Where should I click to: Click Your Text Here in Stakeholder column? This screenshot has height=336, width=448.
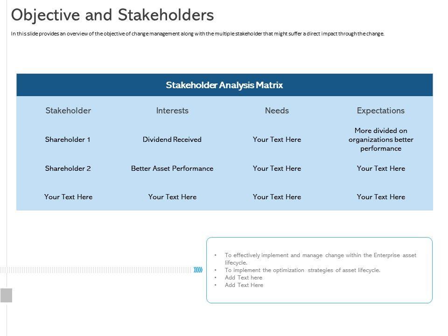[68, 197]
